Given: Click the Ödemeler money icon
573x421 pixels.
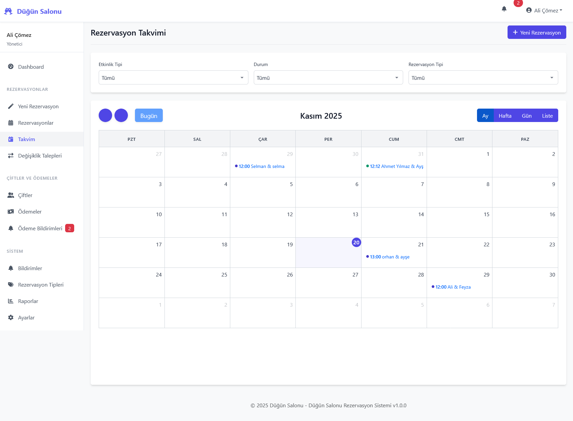Looking at the screenshot, I should click(11, 212).
